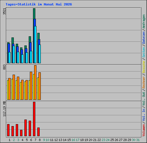Select the orange Rechner legend label
This screenshot has height=143, width=147.
[144, 82]
